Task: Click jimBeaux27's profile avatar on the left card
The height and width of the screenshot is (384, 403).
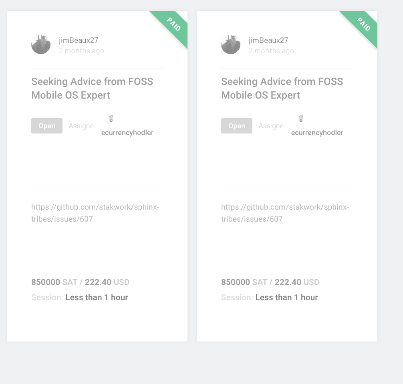Action: [x=41, y=44]
